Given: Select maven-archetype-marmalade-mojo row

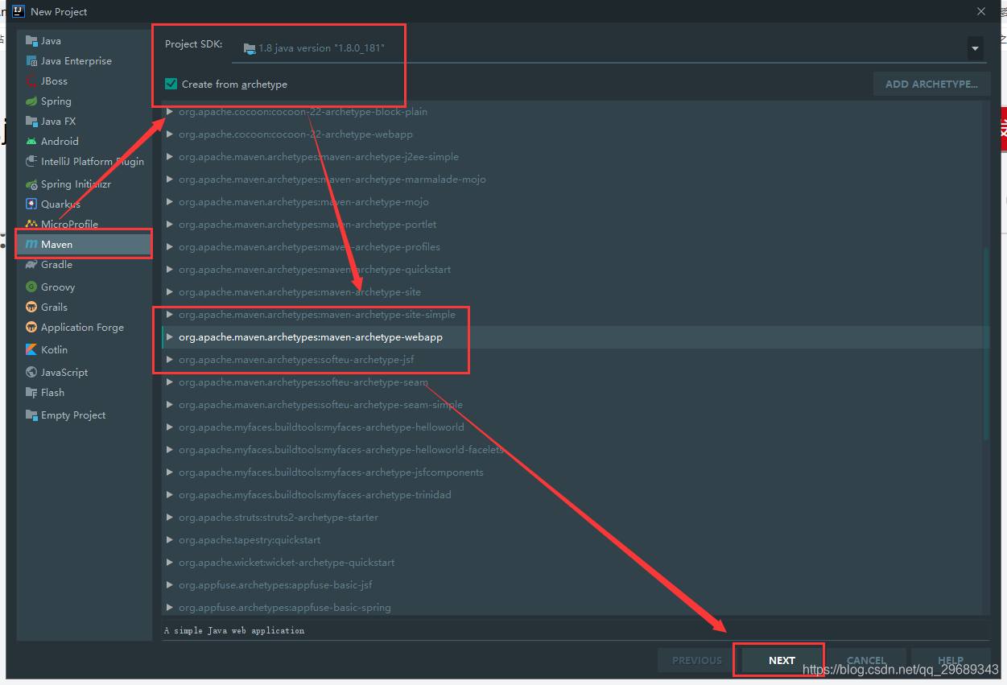Looking at the screenshot, I should click(572, 180).
